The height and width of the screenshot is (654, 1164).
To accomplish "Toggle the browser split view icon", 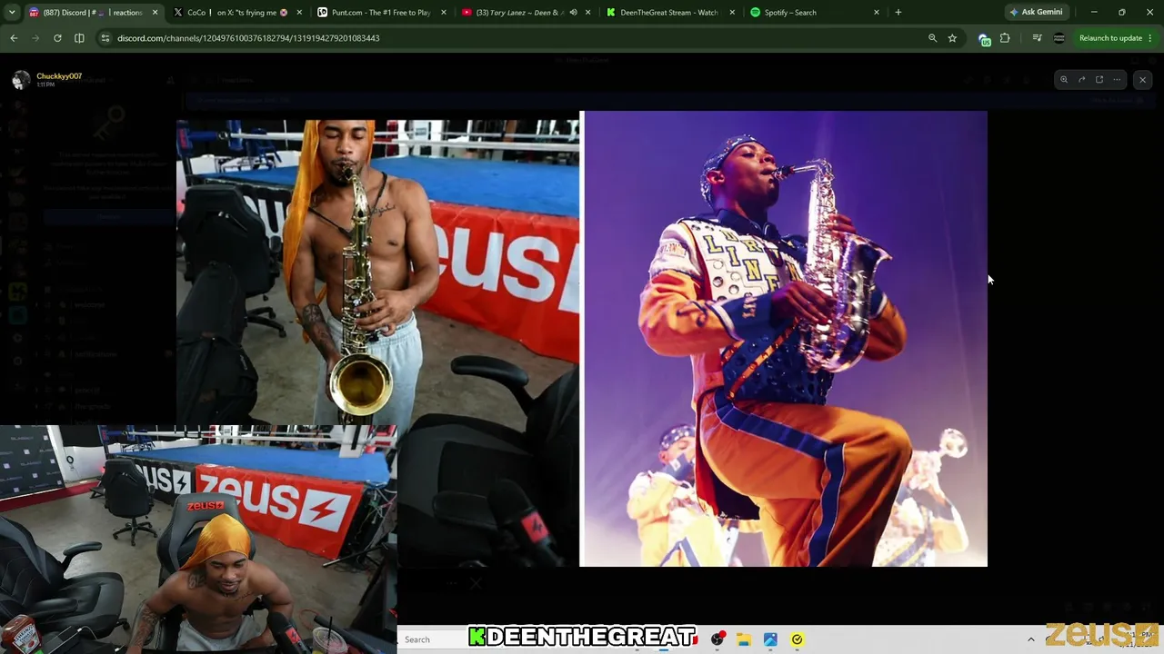I will pyautogui.click(x=79, y=38).
